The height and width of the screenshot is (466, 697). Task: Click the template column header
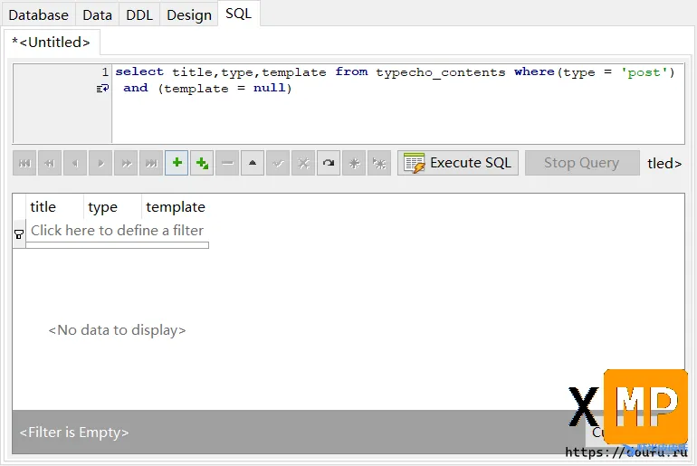coord(176,207)
